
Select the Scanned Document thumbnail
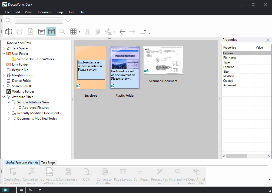tap(163, 60)
